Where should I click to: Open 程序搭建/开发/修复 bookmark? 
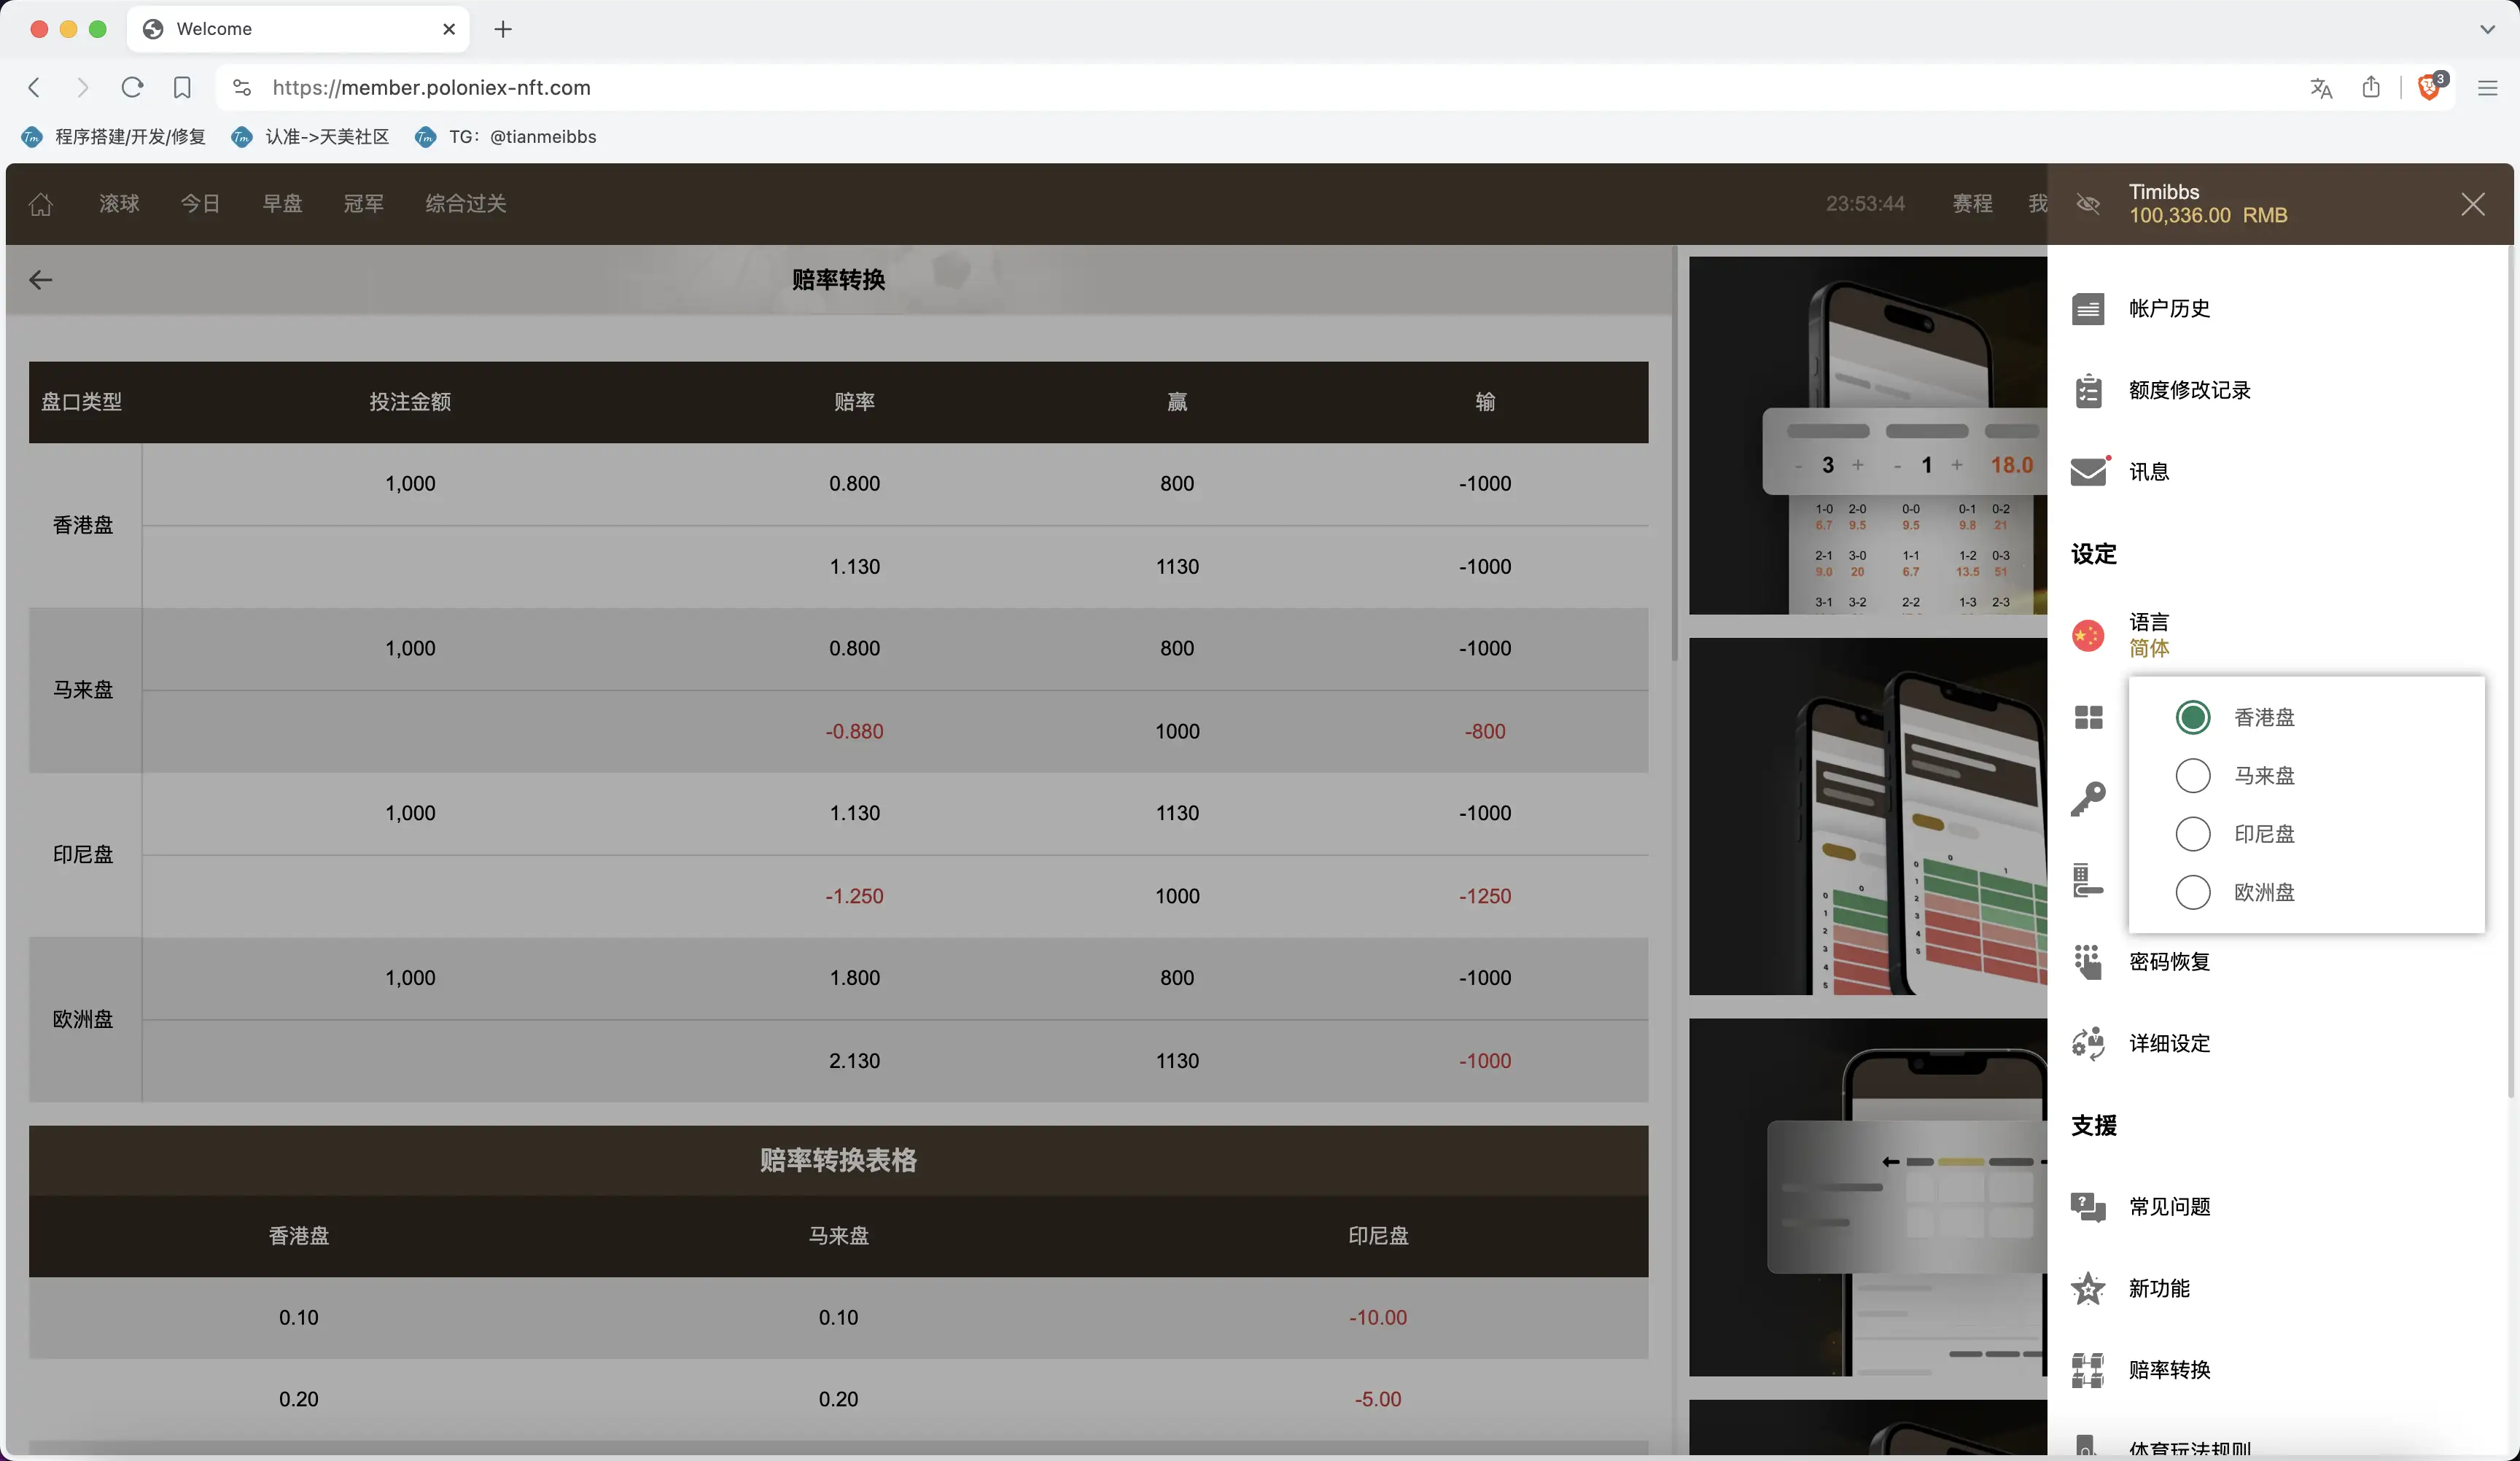pyautogui.click(x=114, y=137)
